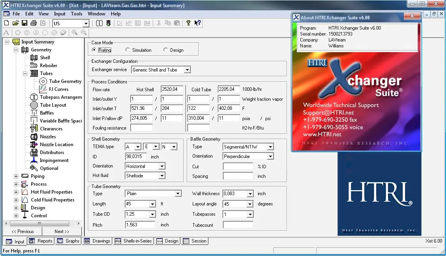Open print preview icon in toolbar

[43, 23]
